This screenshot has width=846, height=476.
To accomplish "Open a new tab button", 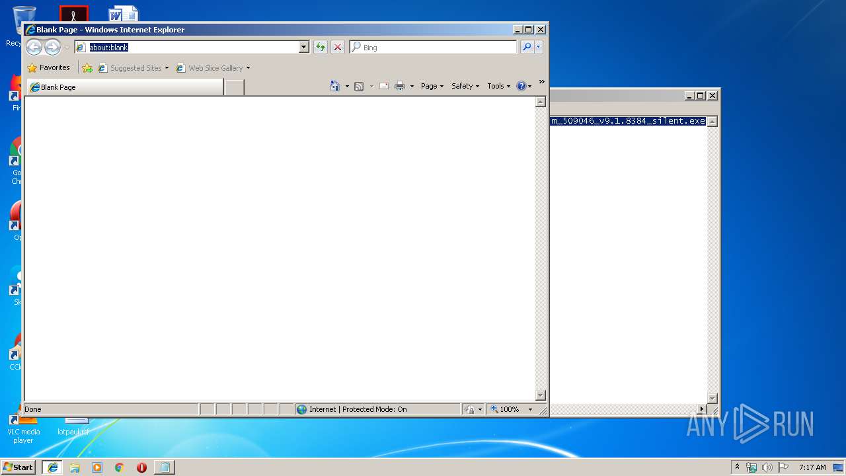I will [x=234, y=87].
